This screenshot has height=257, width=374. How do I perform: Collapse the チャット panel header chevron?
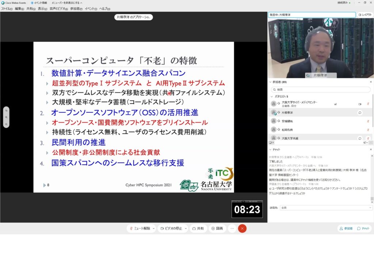pyautogui.click(x=270, y=150)
